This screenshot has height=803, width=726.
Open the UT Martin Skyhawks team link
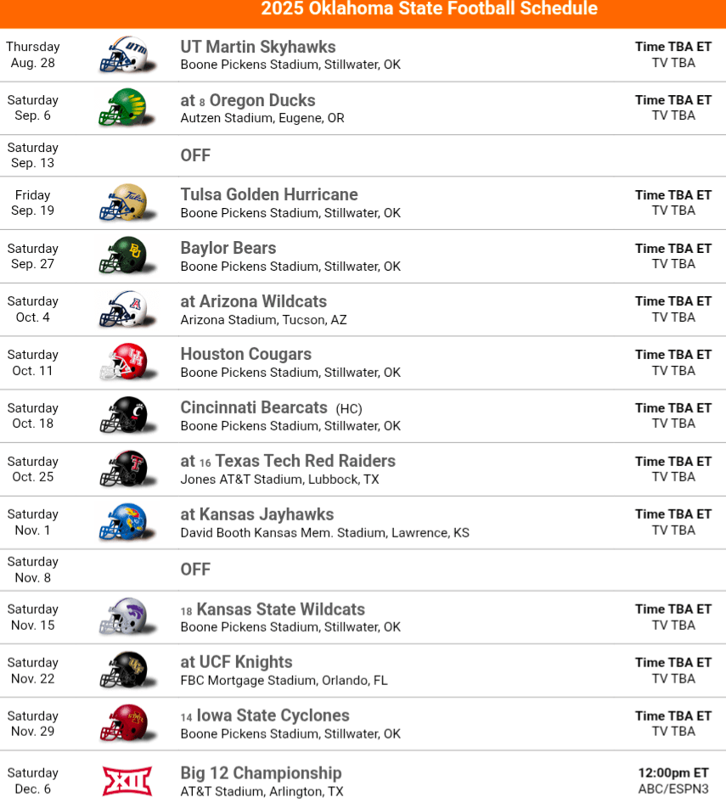(257, 48)
